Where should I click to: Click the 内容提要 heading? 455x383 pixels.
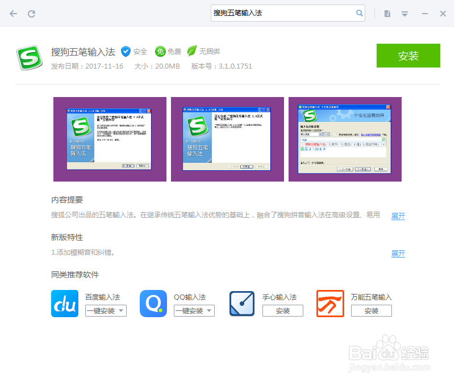pos(67,200)
